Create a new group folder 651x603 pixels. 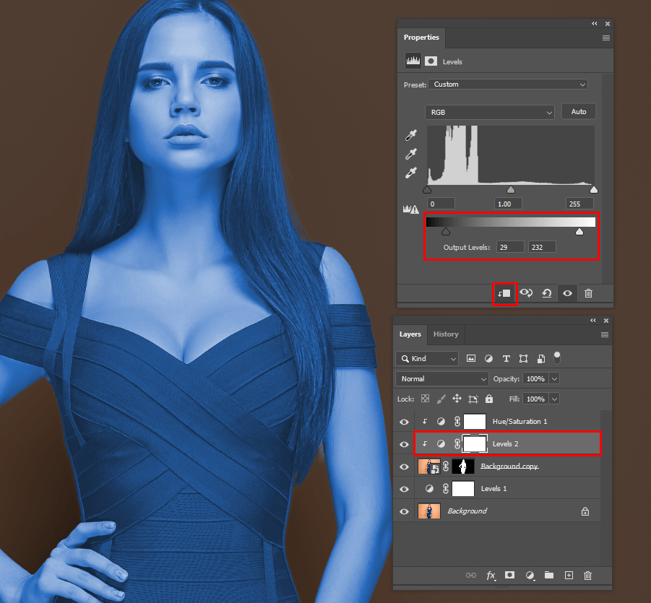(x=549, y=575)
